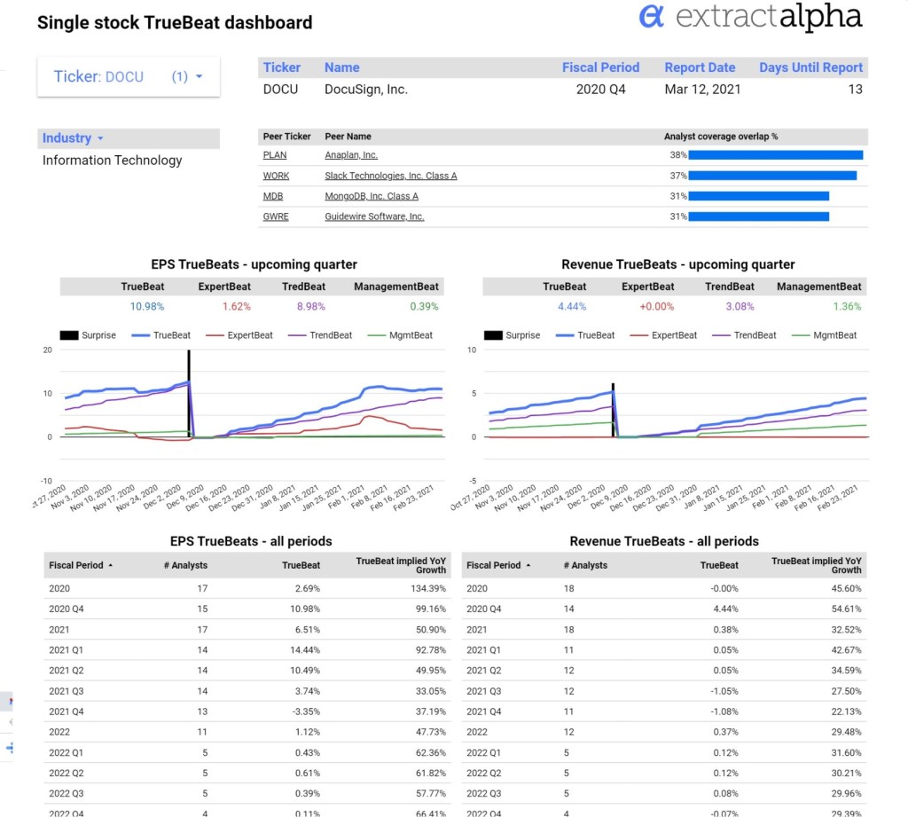The width and height of the screenshot is (908, 817).
Task: Open the Ticker DOCU dropdown
Action: click(129, 76)
